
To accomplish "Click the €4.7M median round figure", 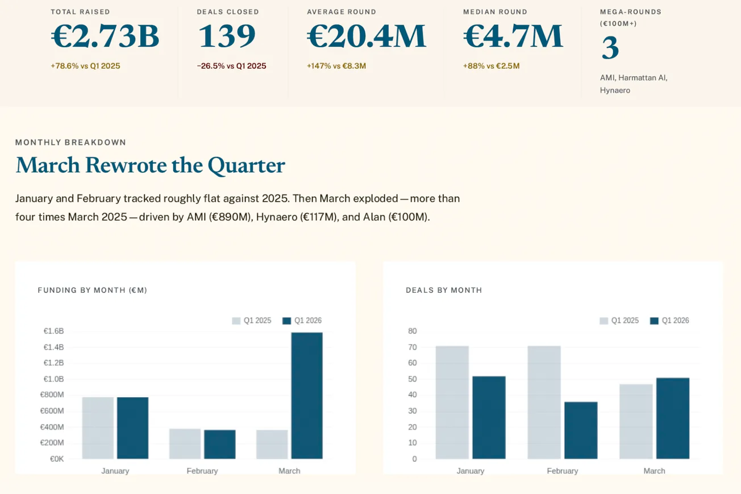I will (513, 36).
